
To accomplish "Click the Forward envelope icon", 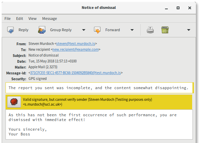I will tap(97, 30).
